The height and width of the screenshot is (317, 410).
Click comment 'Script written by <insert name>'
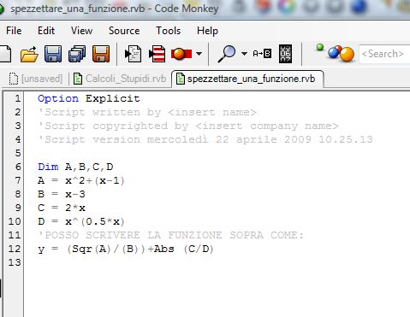(147, 112)
